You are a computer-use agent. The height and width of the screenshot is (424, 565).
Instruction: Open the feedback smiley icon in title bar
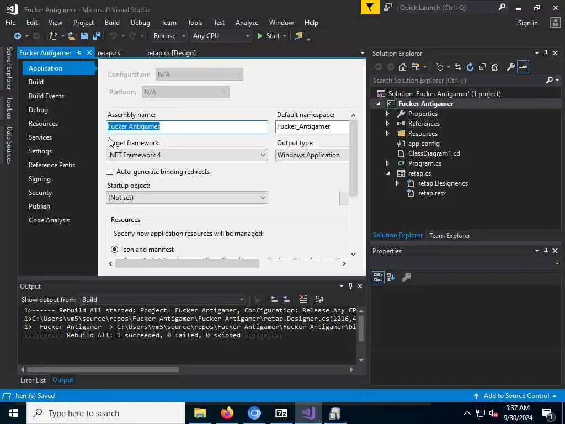[x=388, y=7]
